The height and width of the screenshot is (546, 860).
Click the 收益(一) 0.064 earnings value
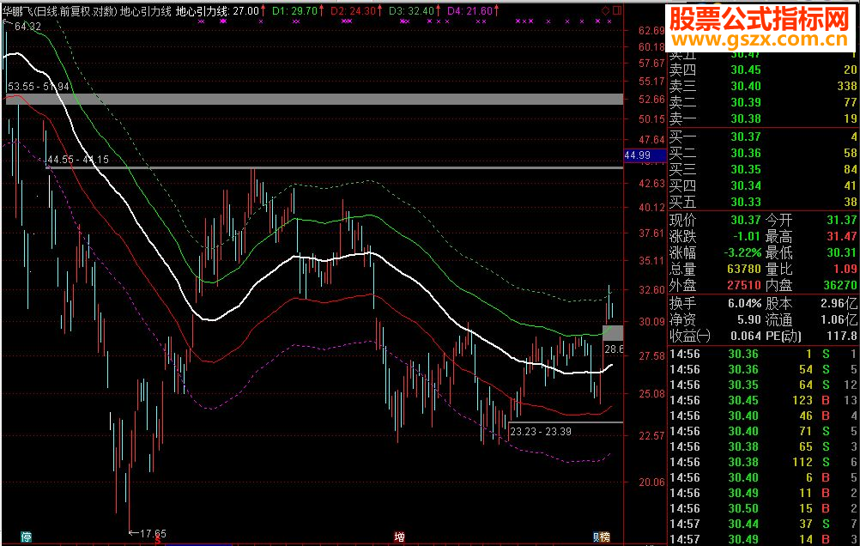(746, 336)
